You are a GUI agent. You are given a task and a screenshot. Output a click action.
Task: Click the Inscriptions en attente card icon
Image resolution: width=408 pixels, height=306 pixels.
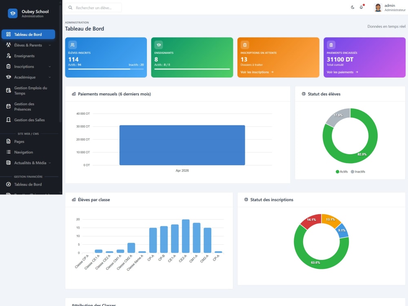coord(245,45)
